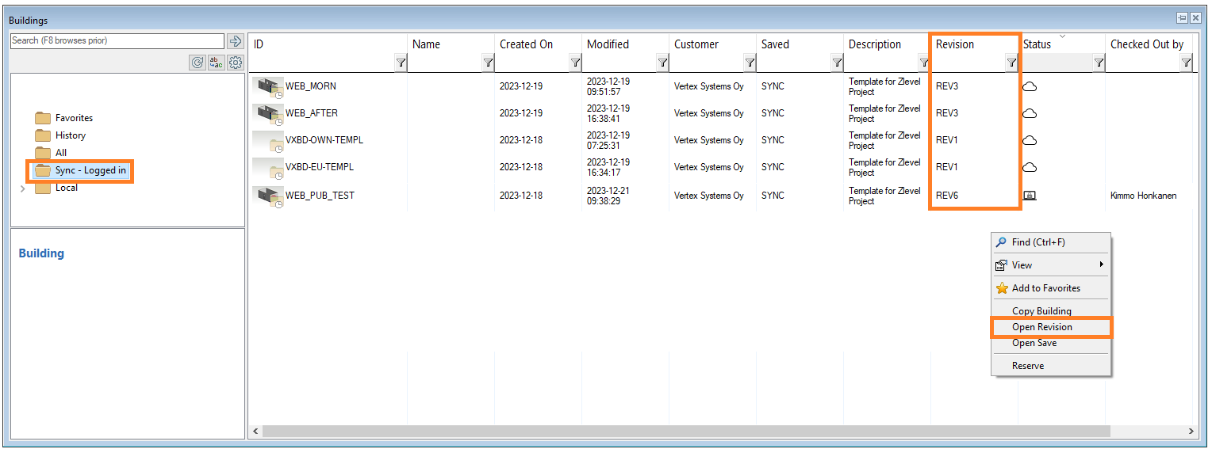Image resolution: width=1212 pixels, height=449 pixels.
Task: Open filter for Customer column
Action: click(x=750, y=63)
